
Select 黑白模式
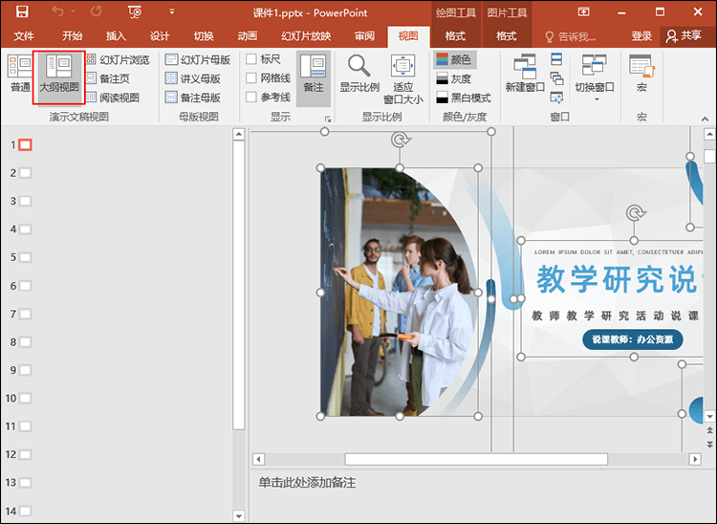point(464,98)
